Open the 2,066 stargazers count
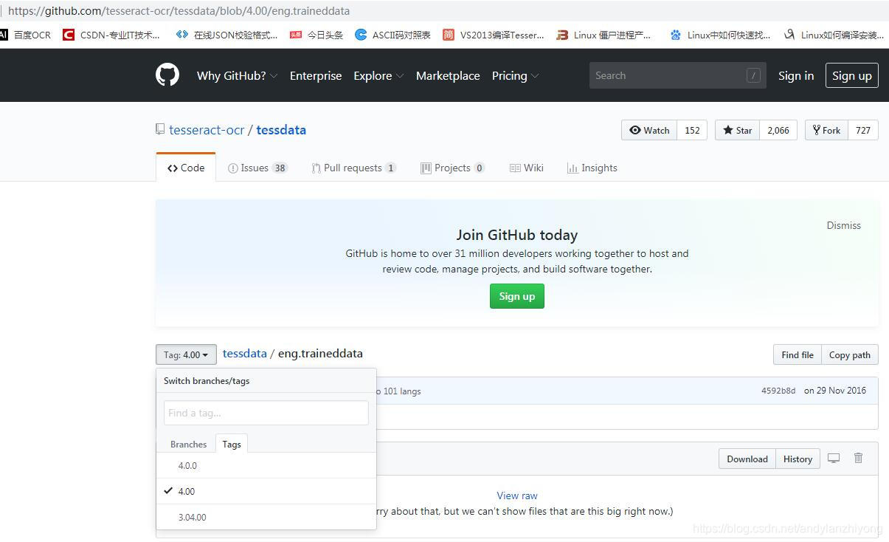The image size is (889, 542). point(778,130)
